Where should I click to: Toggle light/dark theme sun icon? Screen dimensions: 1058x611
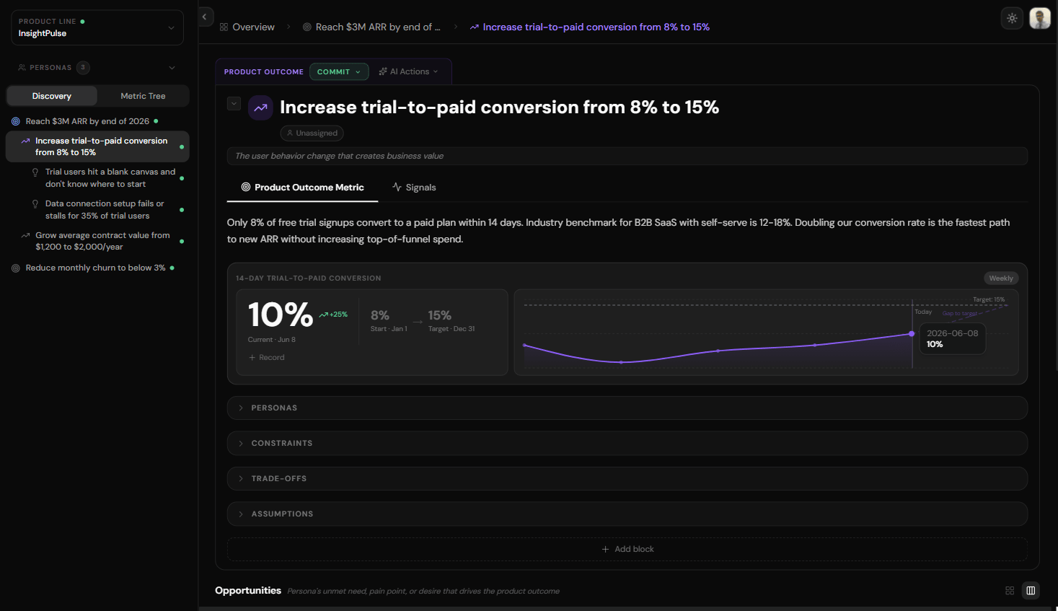[1012, 19]
